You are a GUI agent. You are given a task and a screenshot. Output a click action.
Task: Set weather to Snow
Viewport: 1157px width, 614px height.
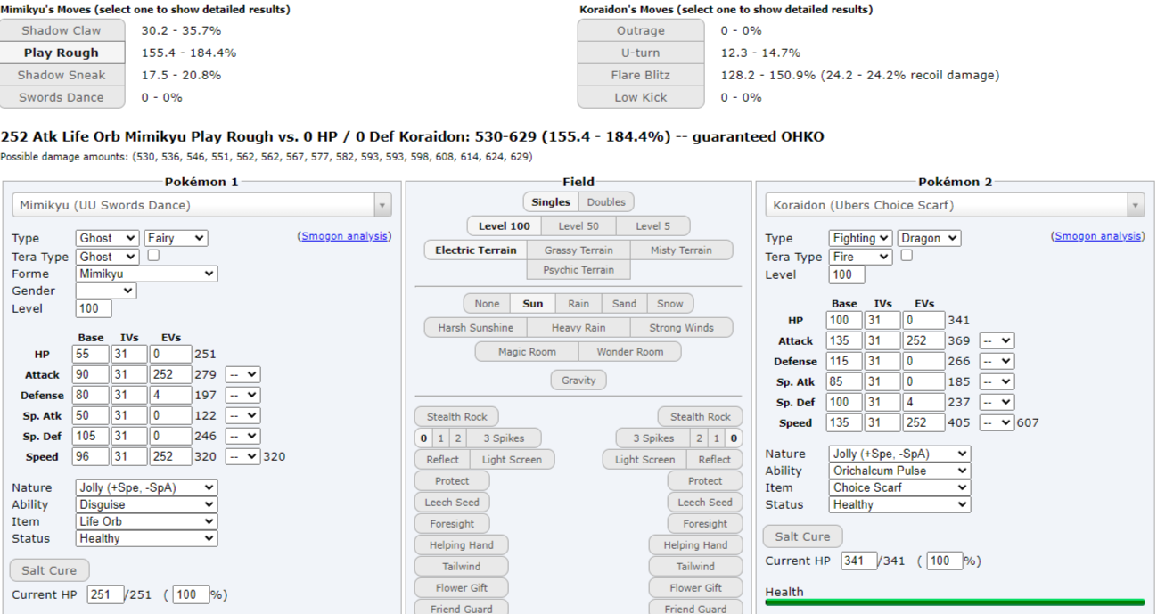(670, 303)
